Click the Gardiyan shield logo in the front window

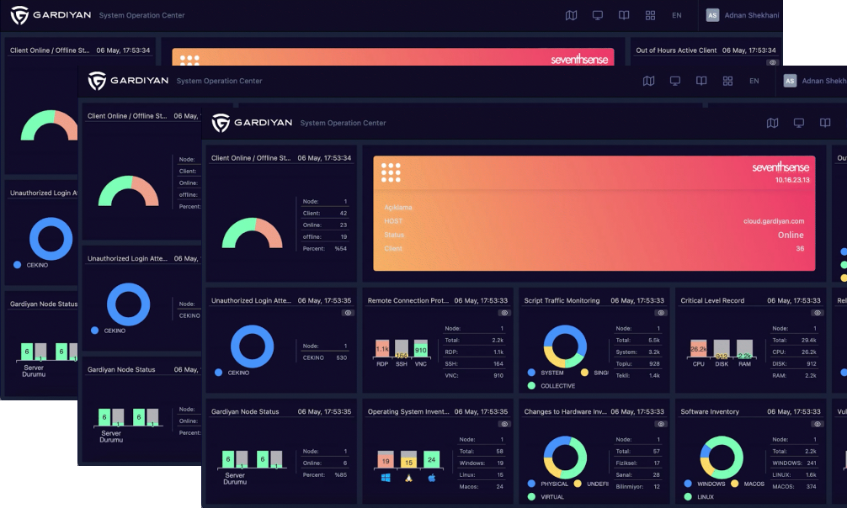(221, 123)
